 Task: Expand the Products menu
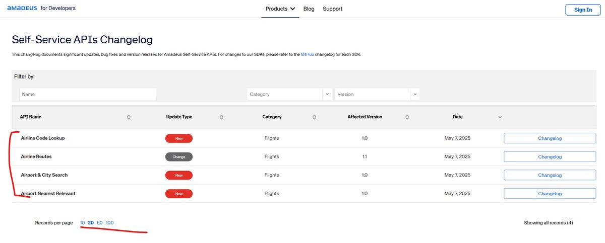[x=280, y=9]
